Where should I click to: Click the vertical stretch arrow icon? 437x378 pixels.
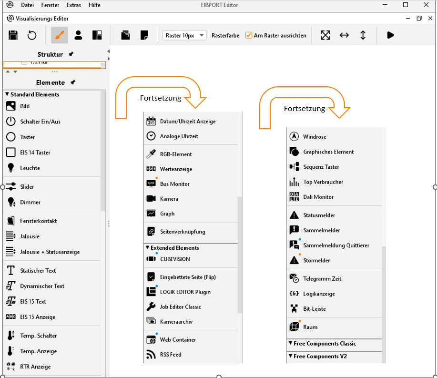coord(363,35)
